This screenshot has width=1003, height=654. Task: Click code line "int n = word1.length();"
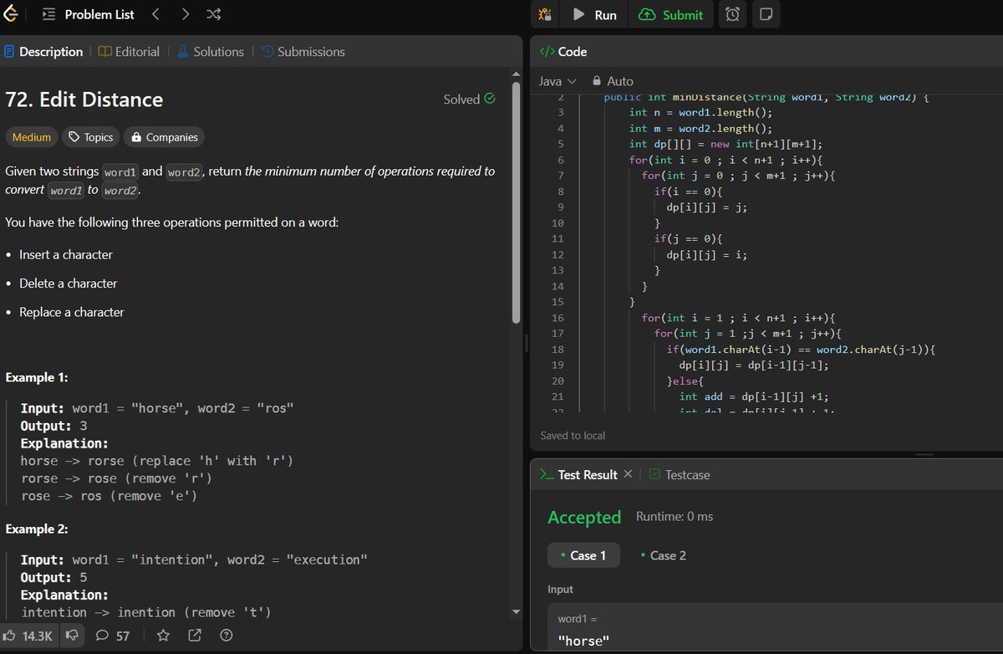[701, 112]
